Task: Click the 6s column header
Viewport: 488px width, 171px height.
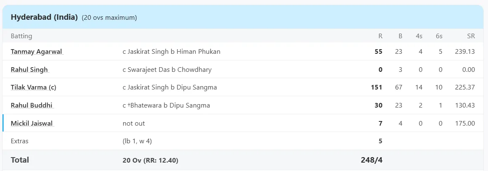Action: click(439, 36)
